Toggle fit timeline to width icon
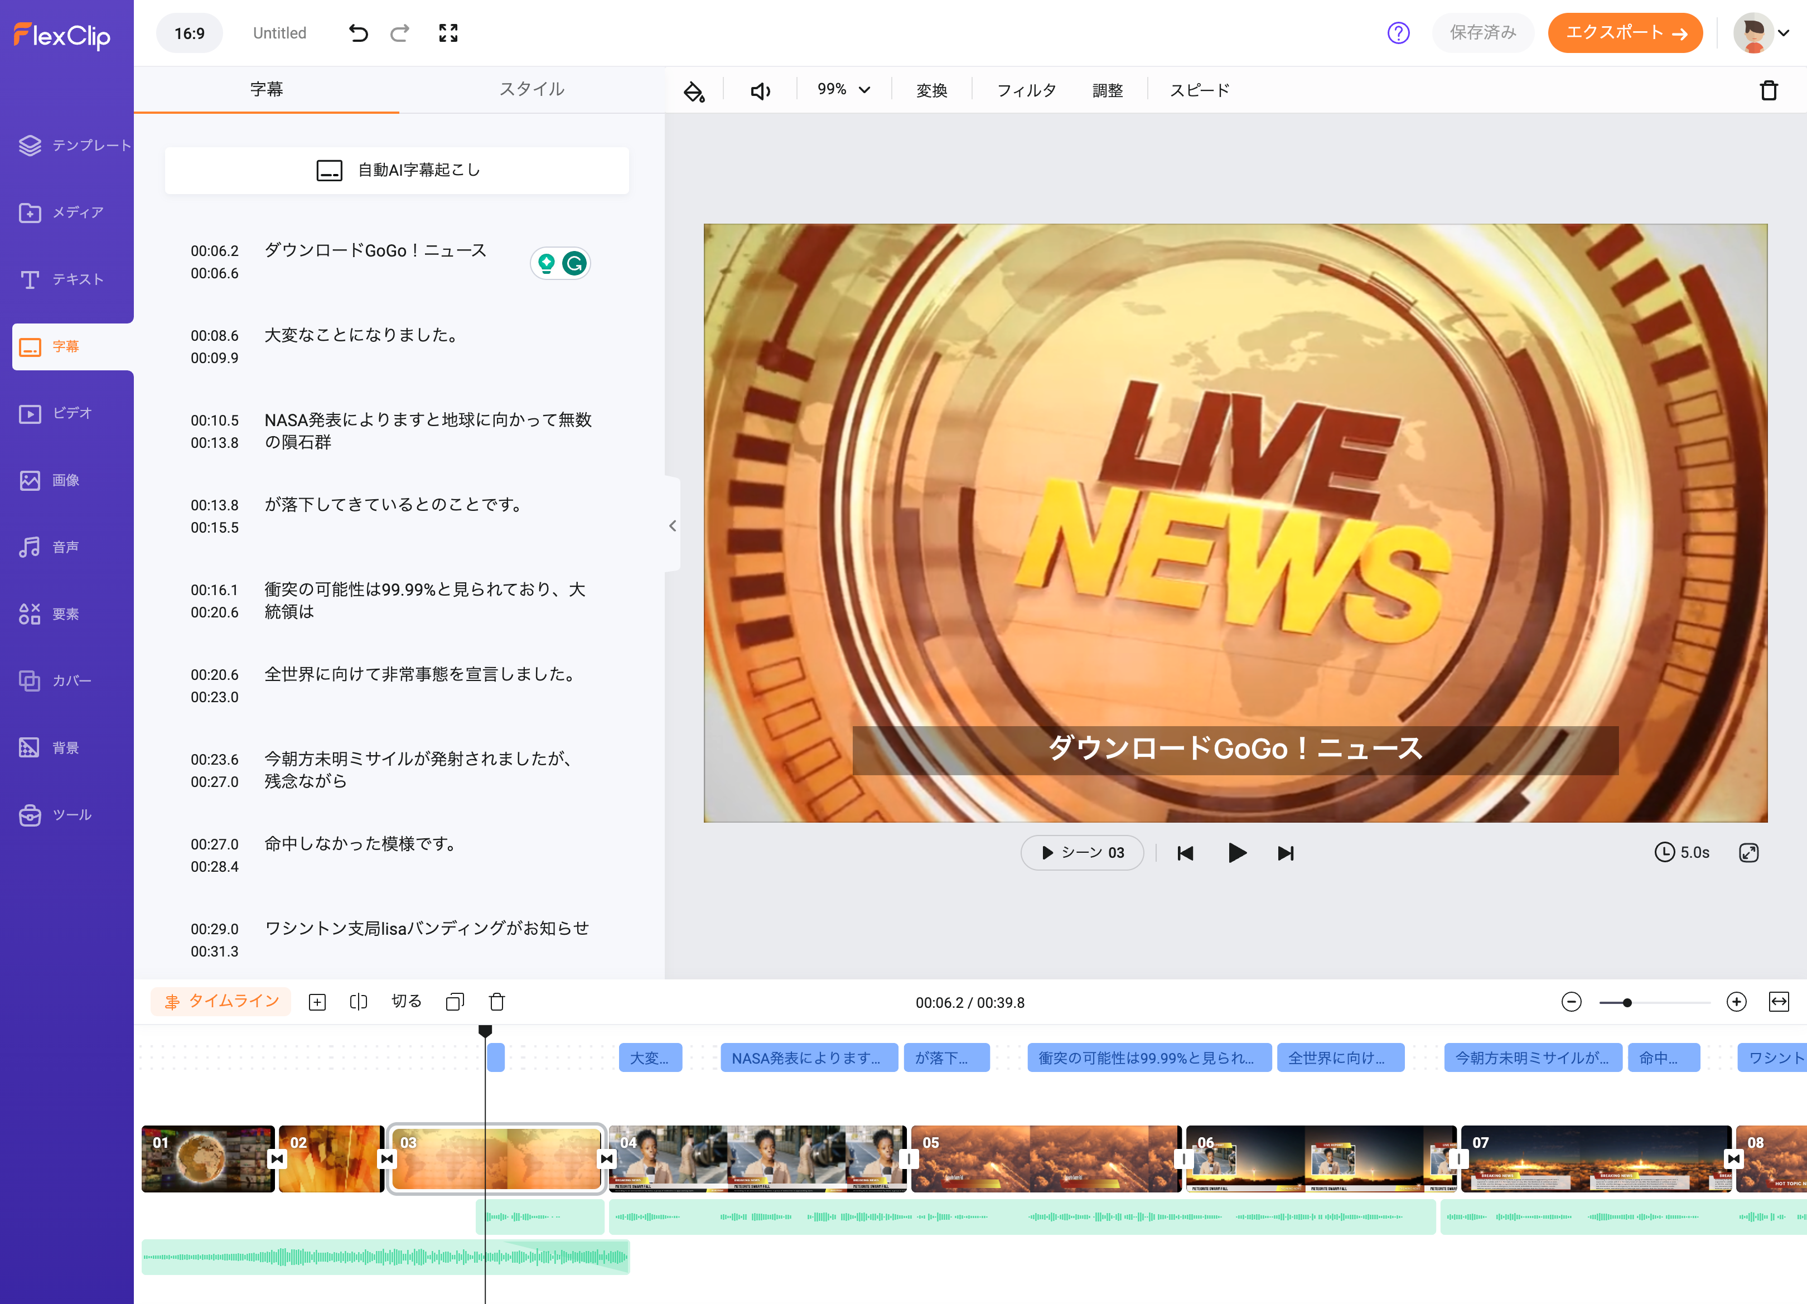 (1779, 1002)
